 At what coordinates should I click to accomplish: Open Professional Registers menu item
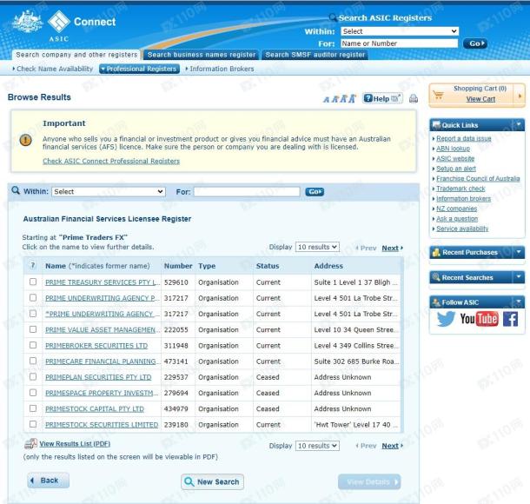click(139, 69)
